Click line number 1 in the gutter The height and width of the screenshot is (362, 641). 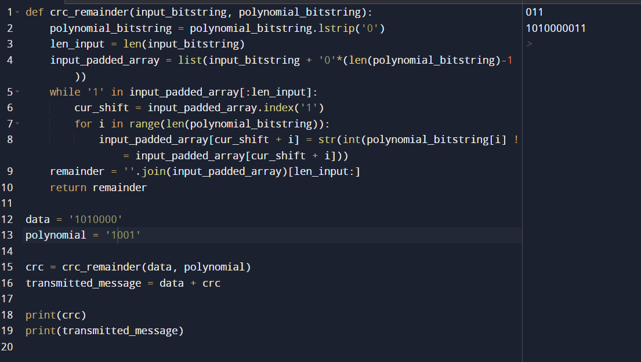pyautogui.click(x=9, y=12)
